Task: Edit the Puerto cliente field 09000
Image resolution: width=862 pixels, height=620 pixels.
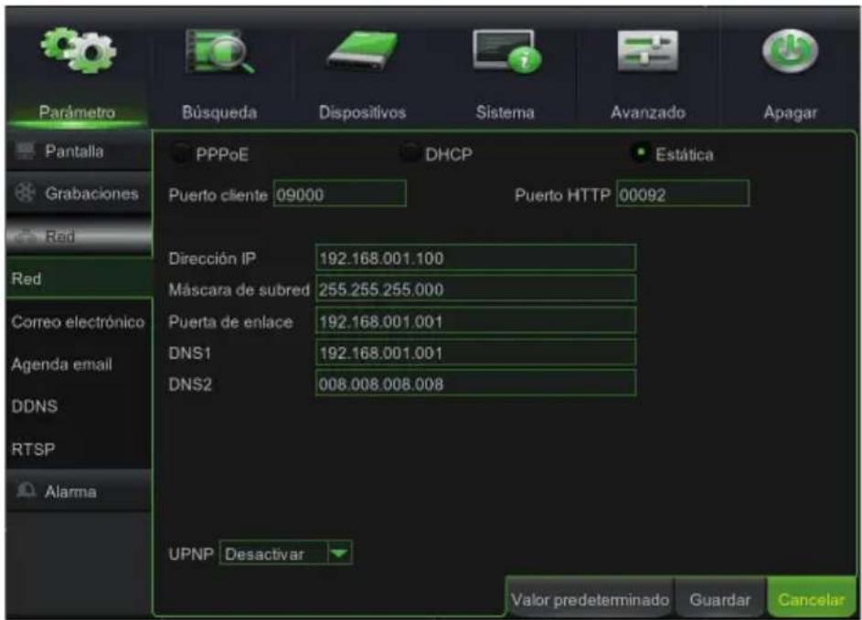Action: (x=340, y=194)
